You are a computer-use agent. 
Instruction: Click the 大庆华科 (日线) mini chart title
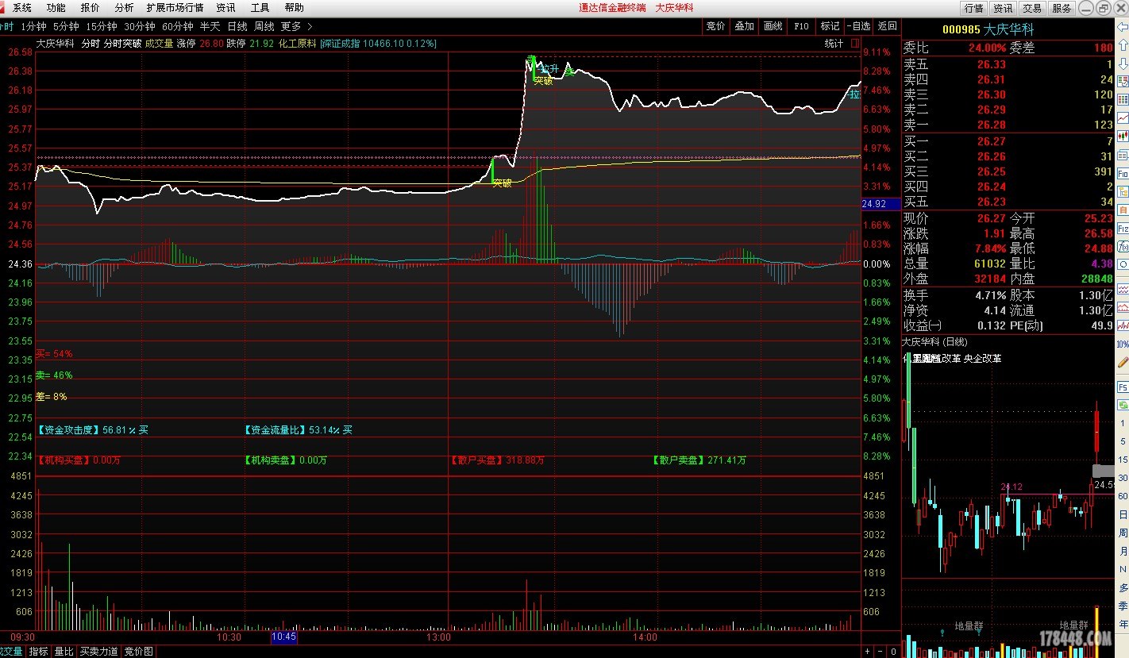click(x=934, y=342)
